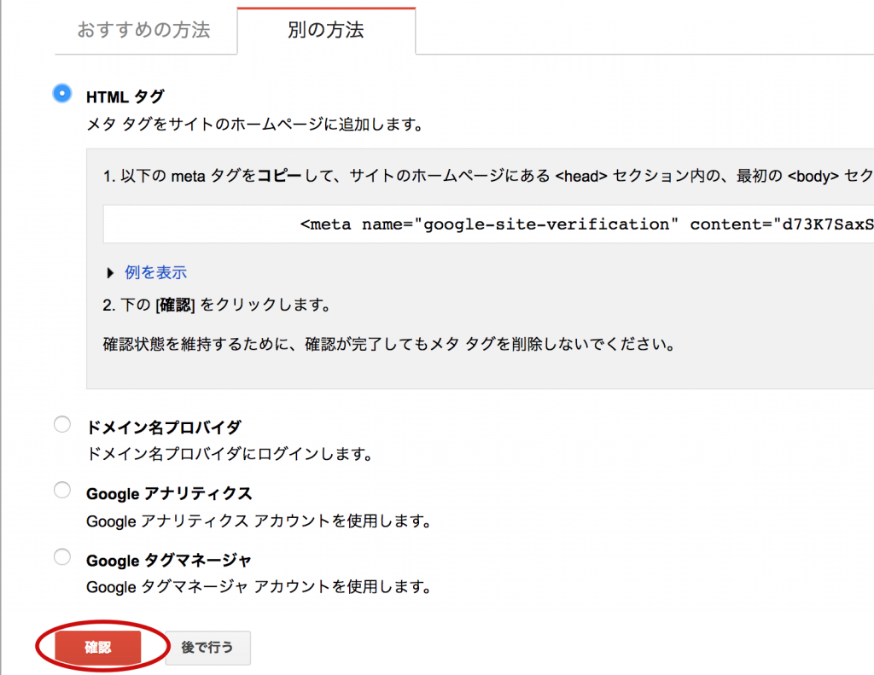Click text メタ タグをサイトのホームページに追加します。
Image resolution: width=874 pixels, height=675 pixels.
click(x=254, y=125)
